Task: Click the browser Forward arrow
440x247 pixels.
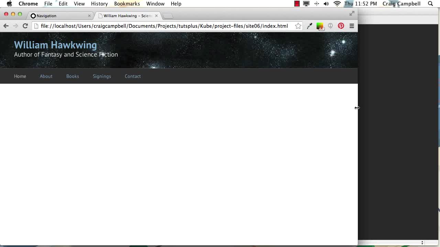Action: pyautogui.click(x=15, y=26)
